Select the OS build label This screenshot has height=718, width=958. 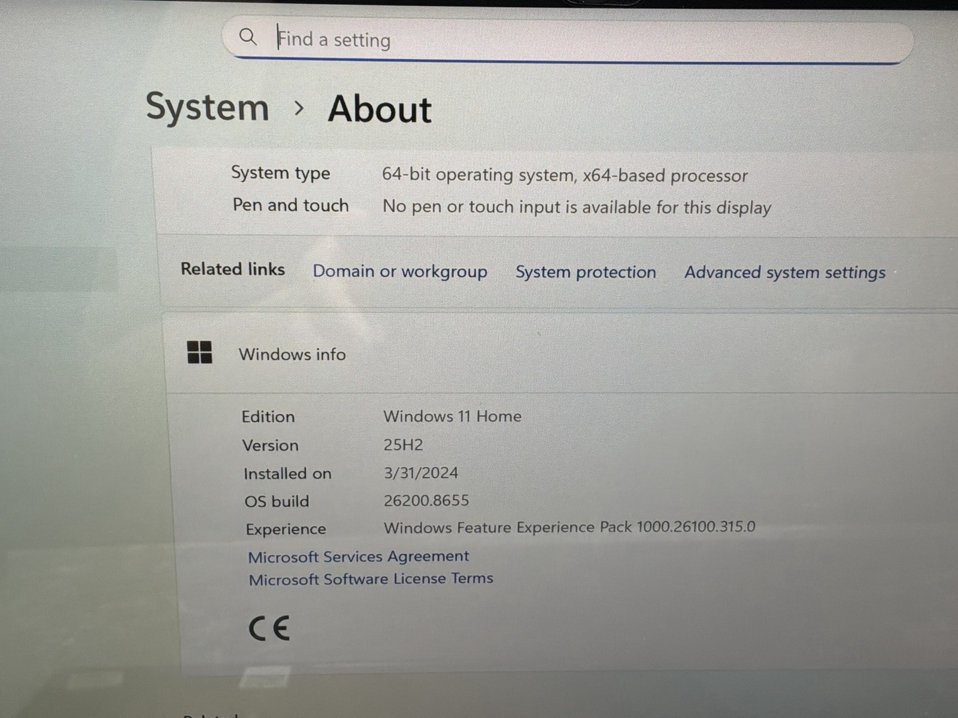pyautogui.click(x=277, y=501)
